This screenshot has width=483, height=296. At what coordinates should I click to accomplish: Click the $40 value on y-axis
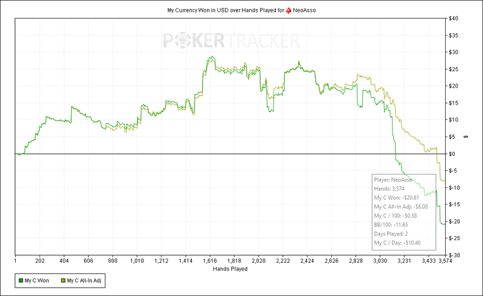(454, 19)
